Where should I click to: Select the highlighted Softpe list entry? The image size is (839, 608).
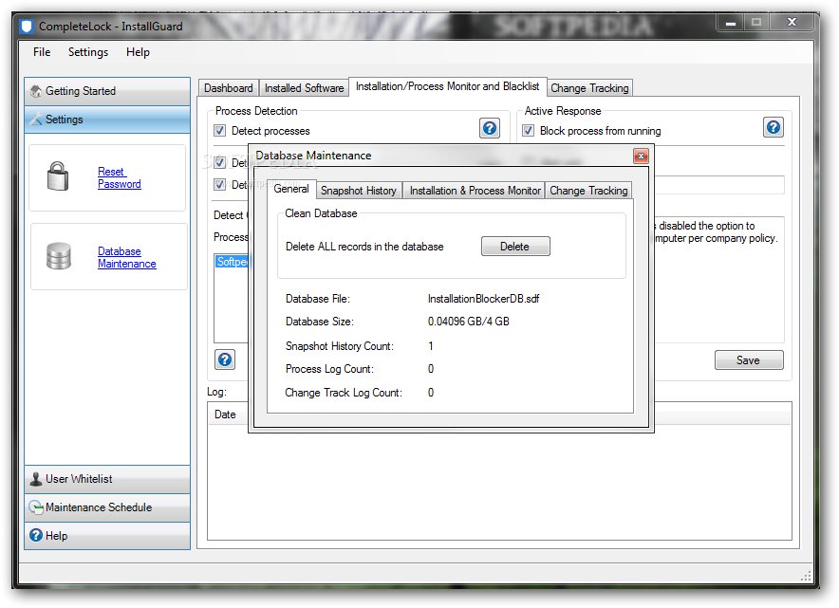click(232, 262)
